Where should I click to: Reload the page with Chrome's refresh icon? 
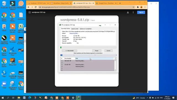pos(36,7)
